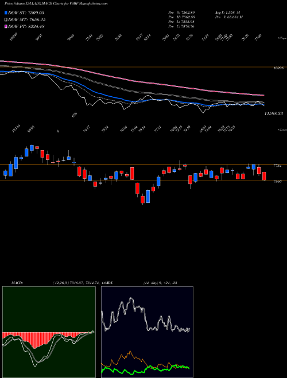Viewport: 287px width, 378px height.
Task: Click the 11598.33 price label
Action: click(273, 113)
